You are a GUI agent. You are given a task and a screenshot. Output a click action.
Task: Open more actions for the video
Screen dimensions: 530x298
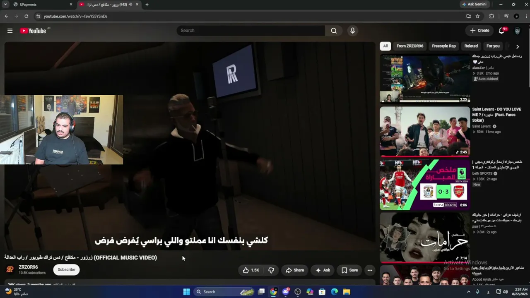[x=370, y=270]
